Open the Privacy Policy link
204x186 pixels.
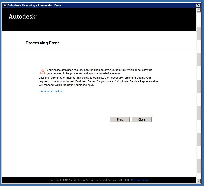point(140,180)
